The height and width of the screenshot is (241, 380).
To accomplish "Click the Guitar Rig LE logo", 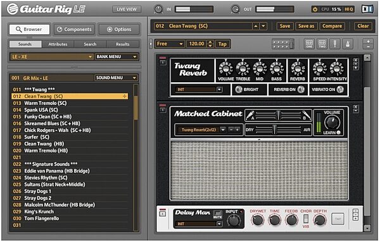I will (46, 9).
